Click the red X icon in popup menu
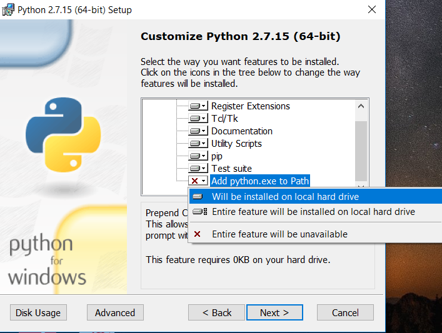Viewport: 442px width, 333px height. click(198, 234)
